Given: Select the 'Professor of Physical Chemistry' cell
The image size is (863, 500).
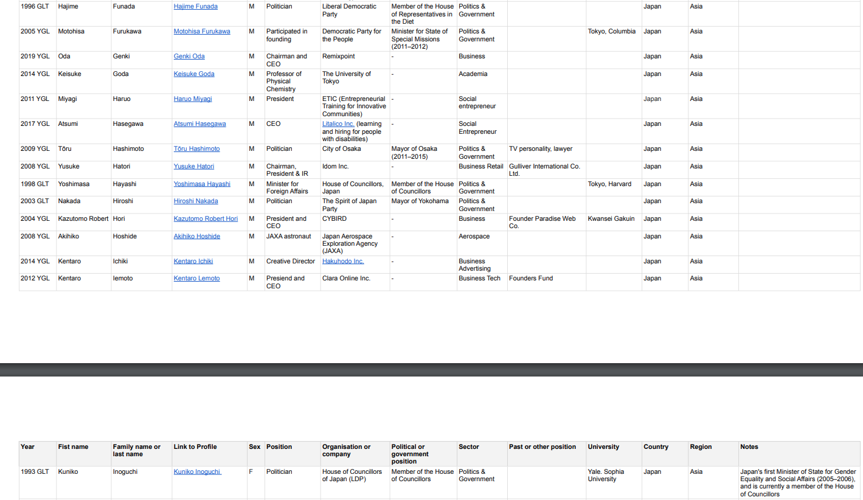Looking at the screenshot, I should coord(293,82).
